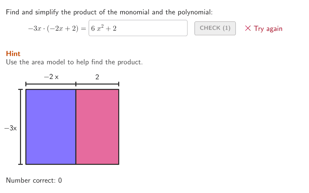Viewport: 309px width, 193px height.
Task: Click the "Use the area model" hint sentence
Action: (74, 62)
